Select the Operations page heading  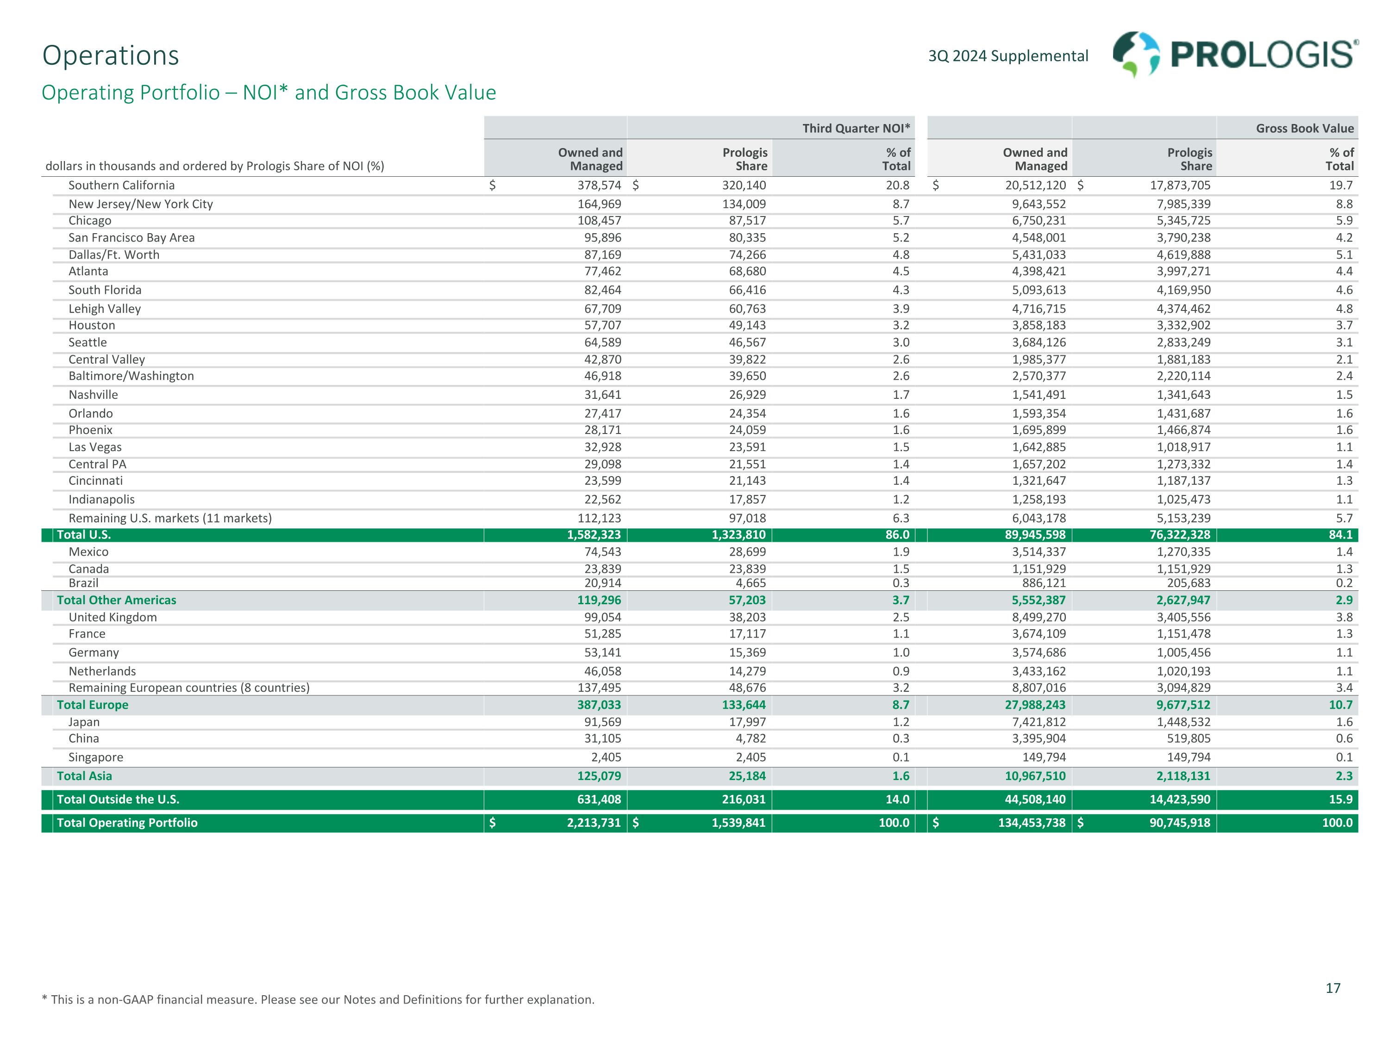(x=111, y=55)
